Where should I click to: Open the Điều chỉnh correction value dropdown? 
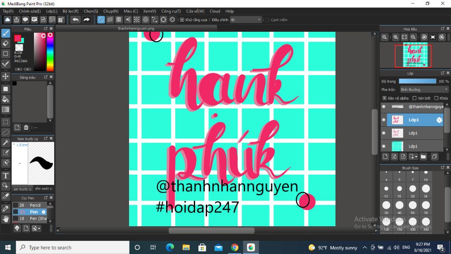pos(246,20)
